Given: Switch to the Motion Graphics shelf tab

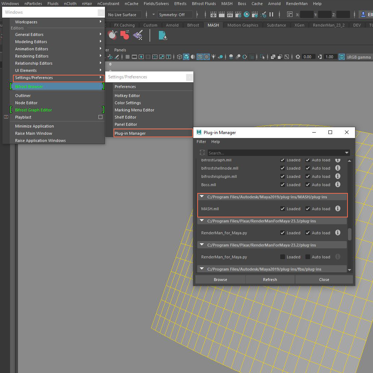Looking at the screenshot, I should coord(243,25).
